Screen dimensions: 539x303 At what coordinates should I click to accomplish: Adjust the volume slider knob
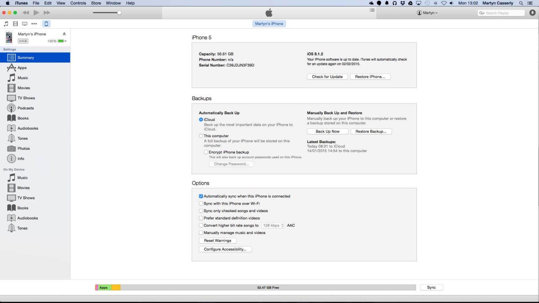[119, 13]
